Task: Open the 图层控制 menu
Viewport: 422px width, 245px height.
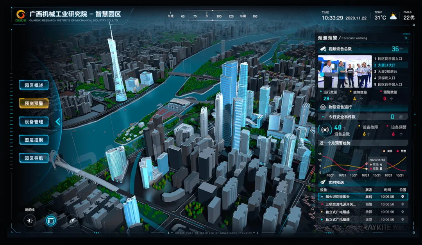Action: (x=34, y=140)
